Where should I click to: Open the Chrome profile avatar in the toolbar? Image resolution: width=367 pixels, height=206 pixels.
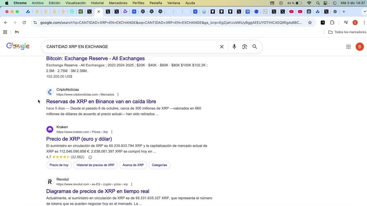355,23
